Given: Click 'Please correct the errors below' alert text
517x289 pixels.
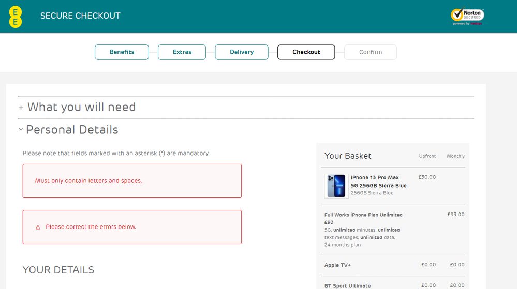Looking at the screenshot, I should point(91,227).
